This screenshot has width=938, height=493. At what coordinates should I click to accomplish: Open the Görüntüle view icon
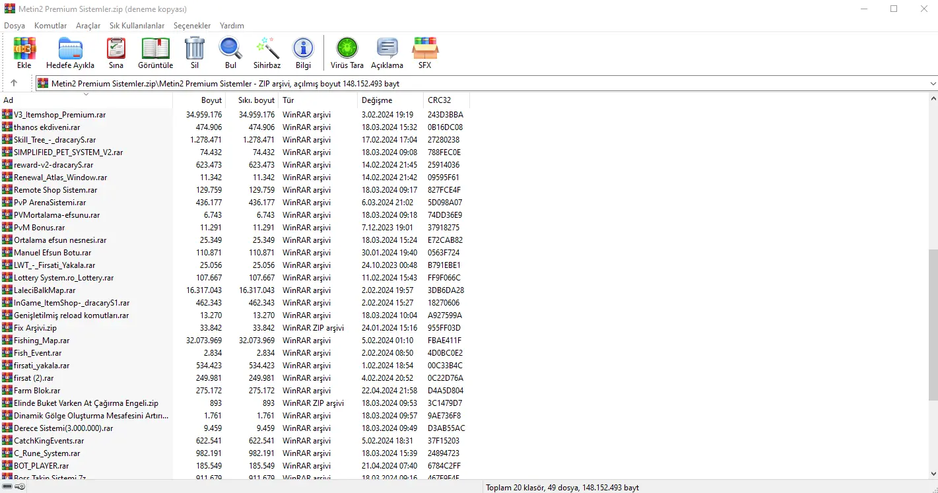click(x=155, y=48)
